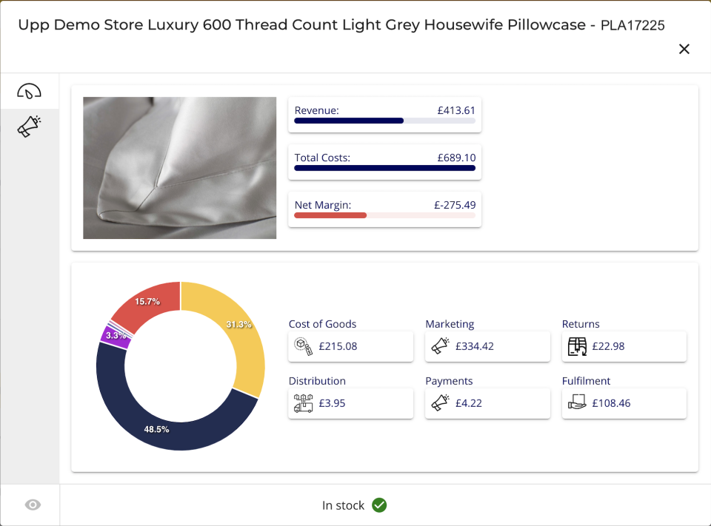Image resolution: width=711 pixels, height=526 pixels.
Task: Switch to the marketing megaphone sidebar tab
Action: coord(30,127)
